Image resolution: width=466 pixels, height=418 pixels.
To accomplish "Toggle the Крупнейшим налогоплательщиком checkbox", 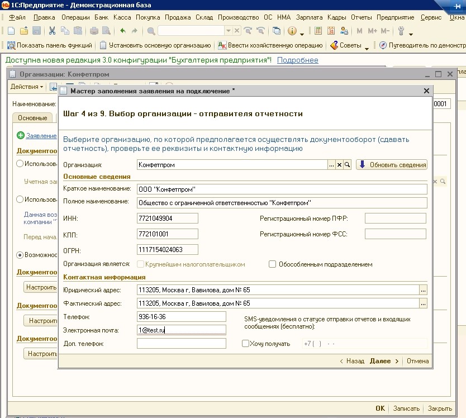I will (141, 264).
